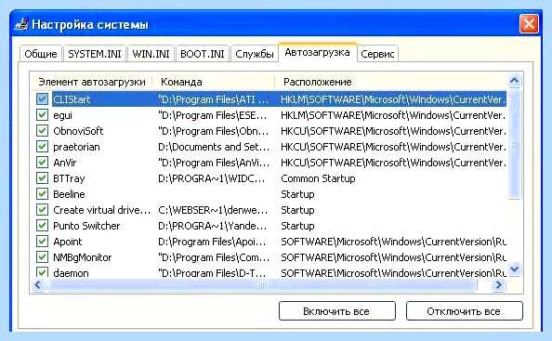
Task: Click "D:\Program Files\ESE... command cell
Action: click(x=212, y=115)
